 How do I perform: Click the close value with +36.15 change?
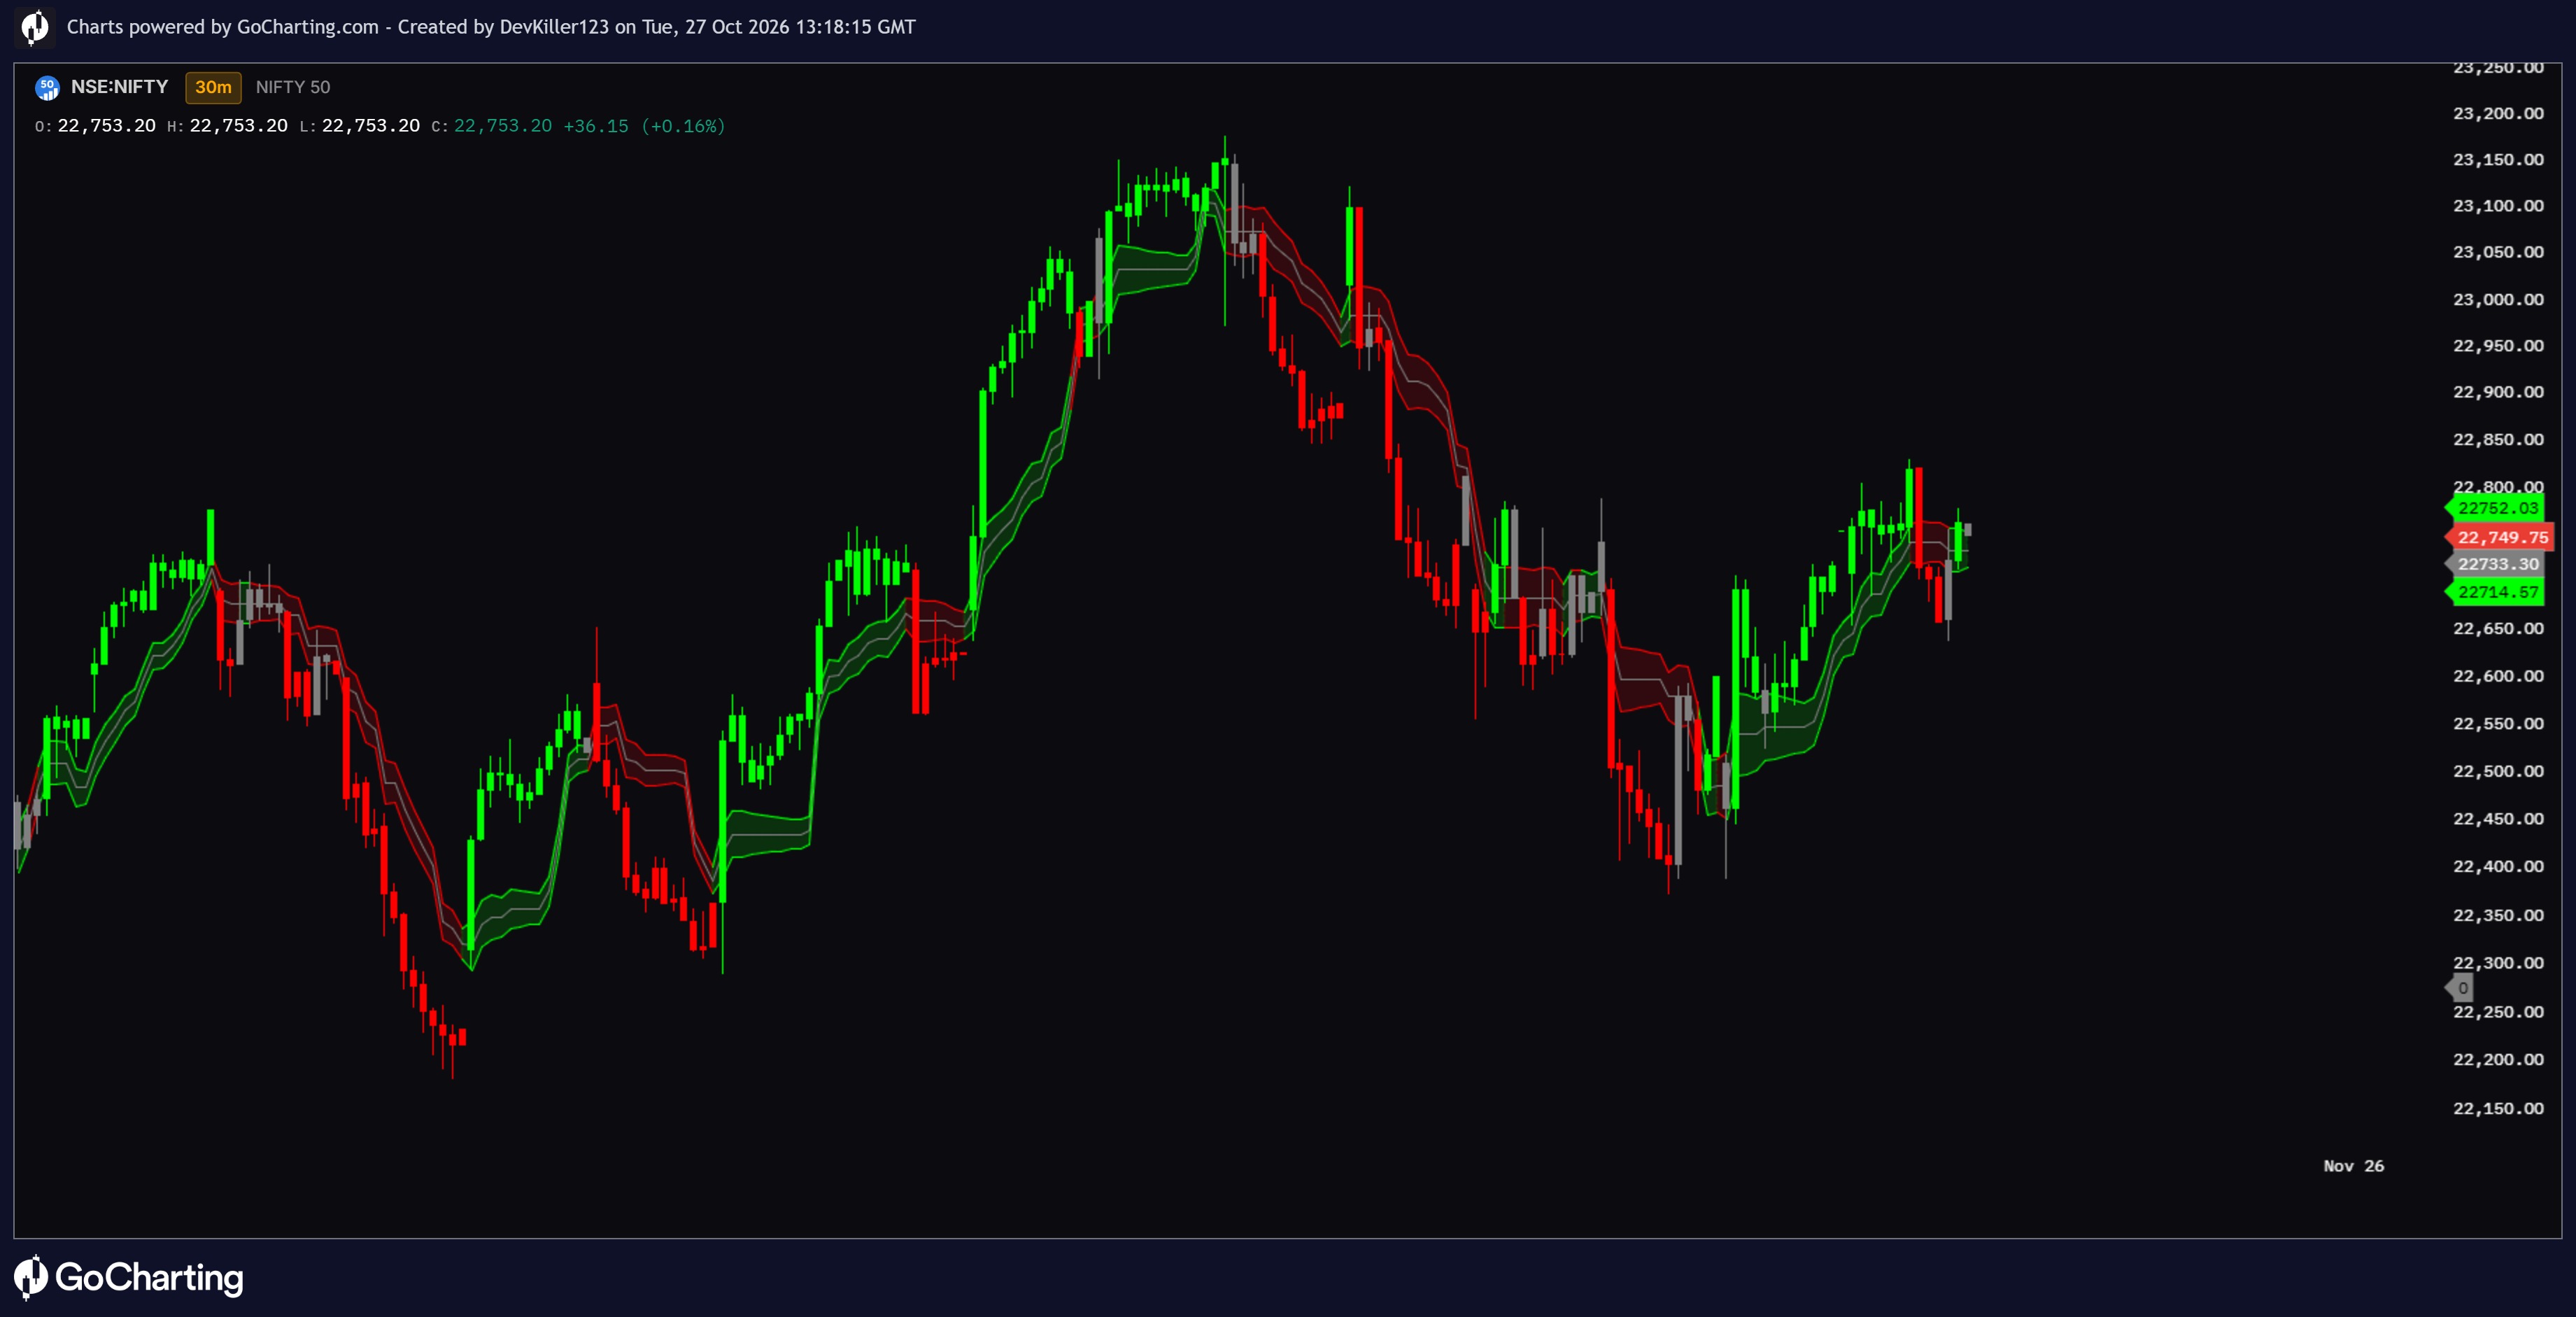pos(590,126)
